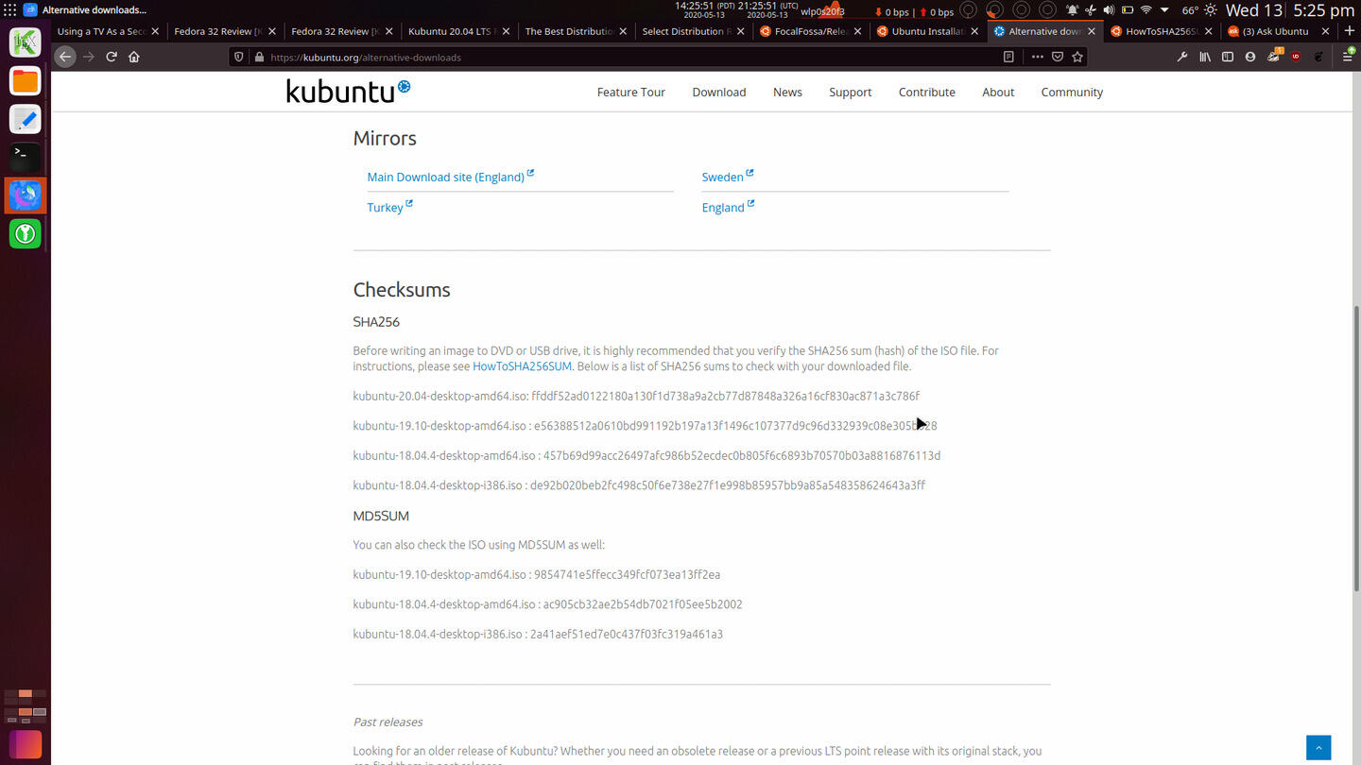
Task: Open the applications grid in top panel
Action: (10, 10)
